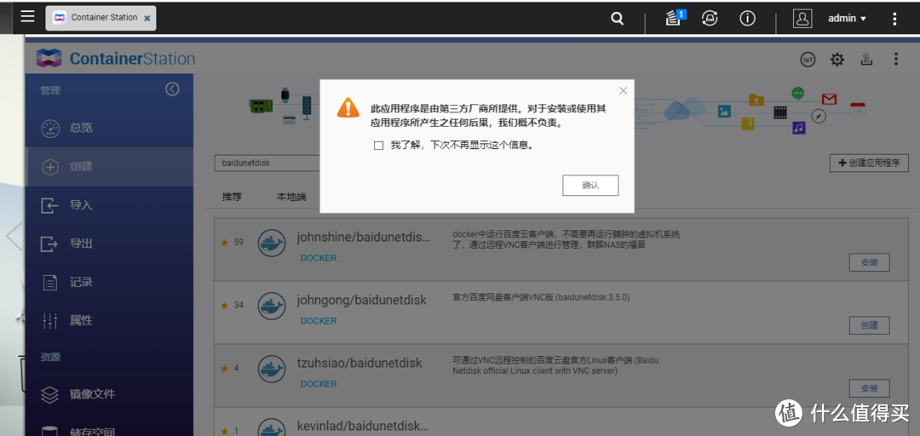Click the star rating 34 for johngong
Image resolution: width=920 pixels, height=436 pixels.
click(232, 305)
